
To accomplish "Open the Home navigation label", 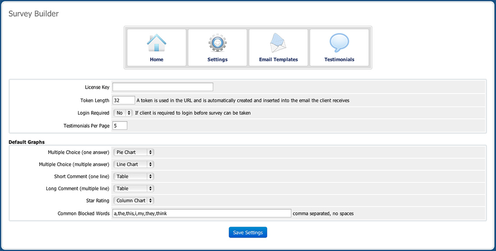I will (156, 59).
